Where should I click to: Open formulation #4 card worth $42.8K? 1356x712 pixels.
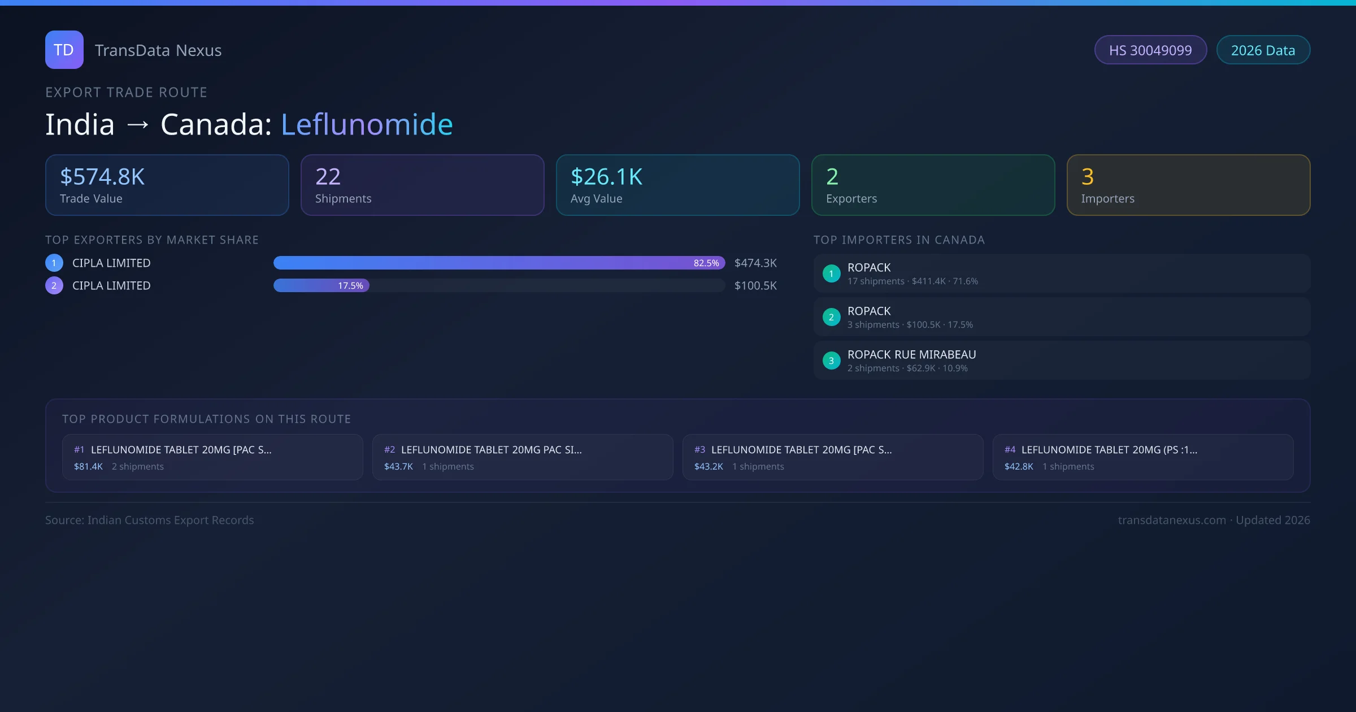(x=1142, y=457)
